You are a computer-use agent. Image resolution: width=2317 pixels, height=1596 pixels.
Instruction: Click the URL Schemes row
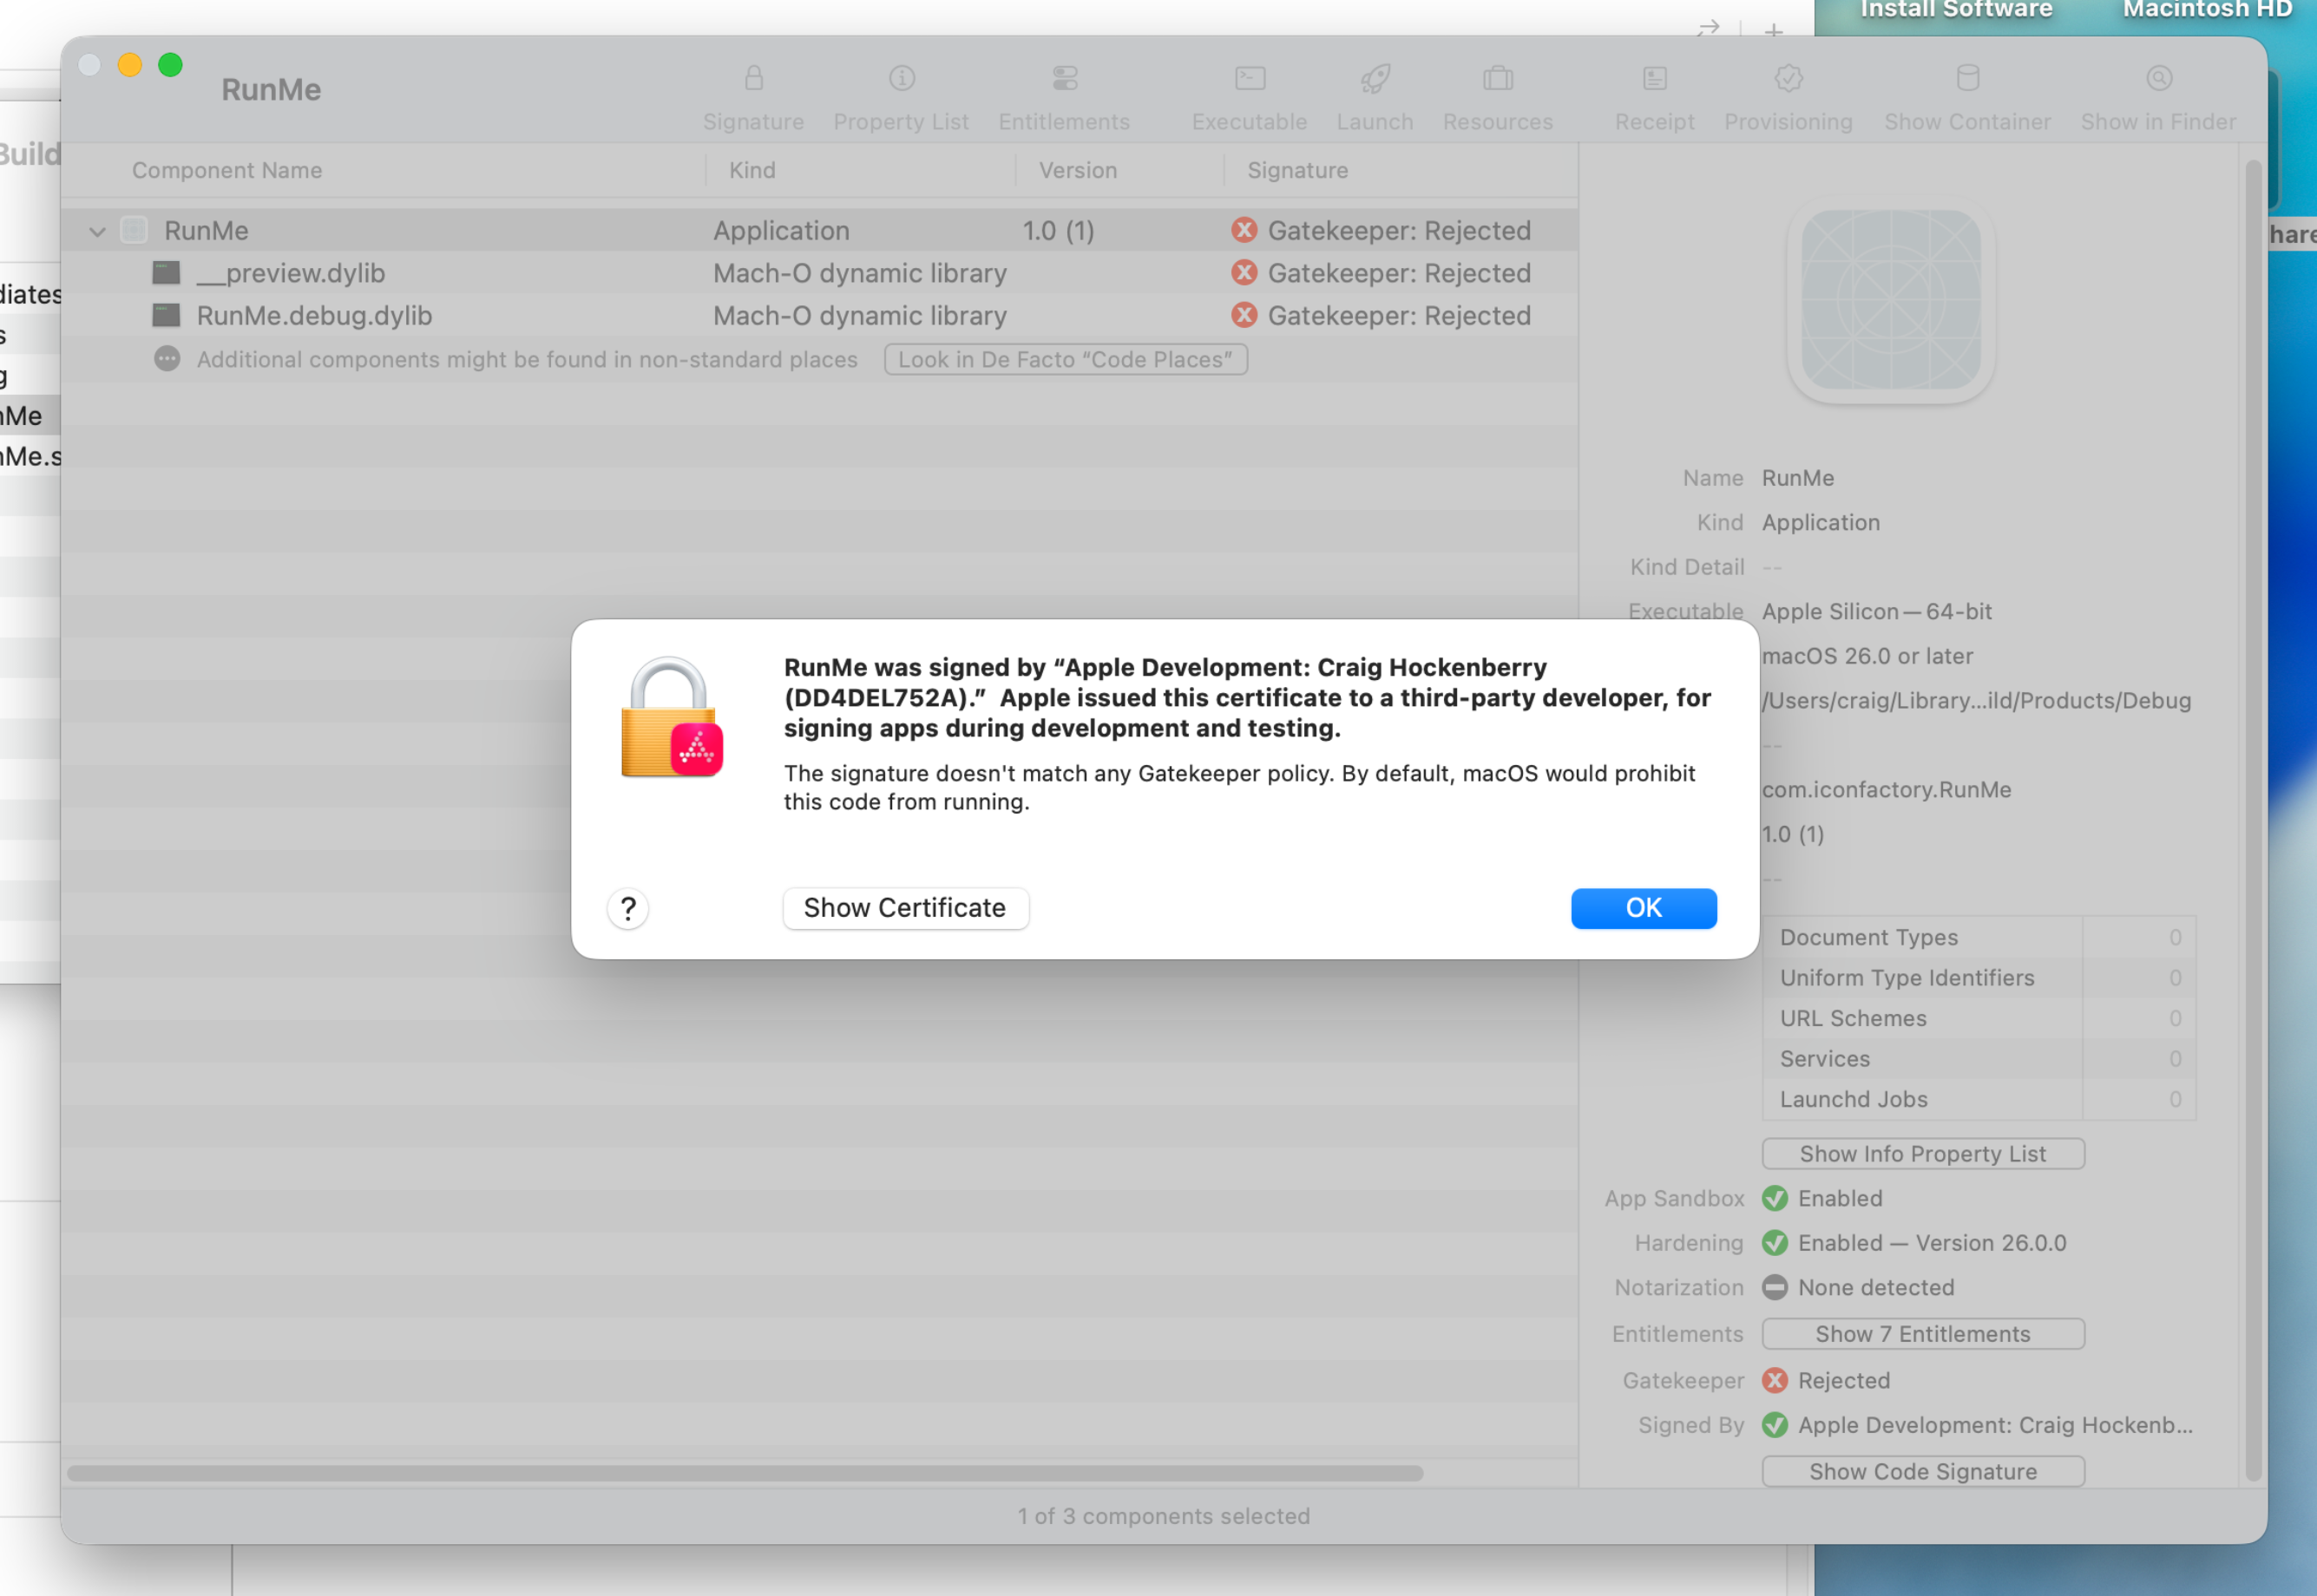(x=1978, y=1018)
